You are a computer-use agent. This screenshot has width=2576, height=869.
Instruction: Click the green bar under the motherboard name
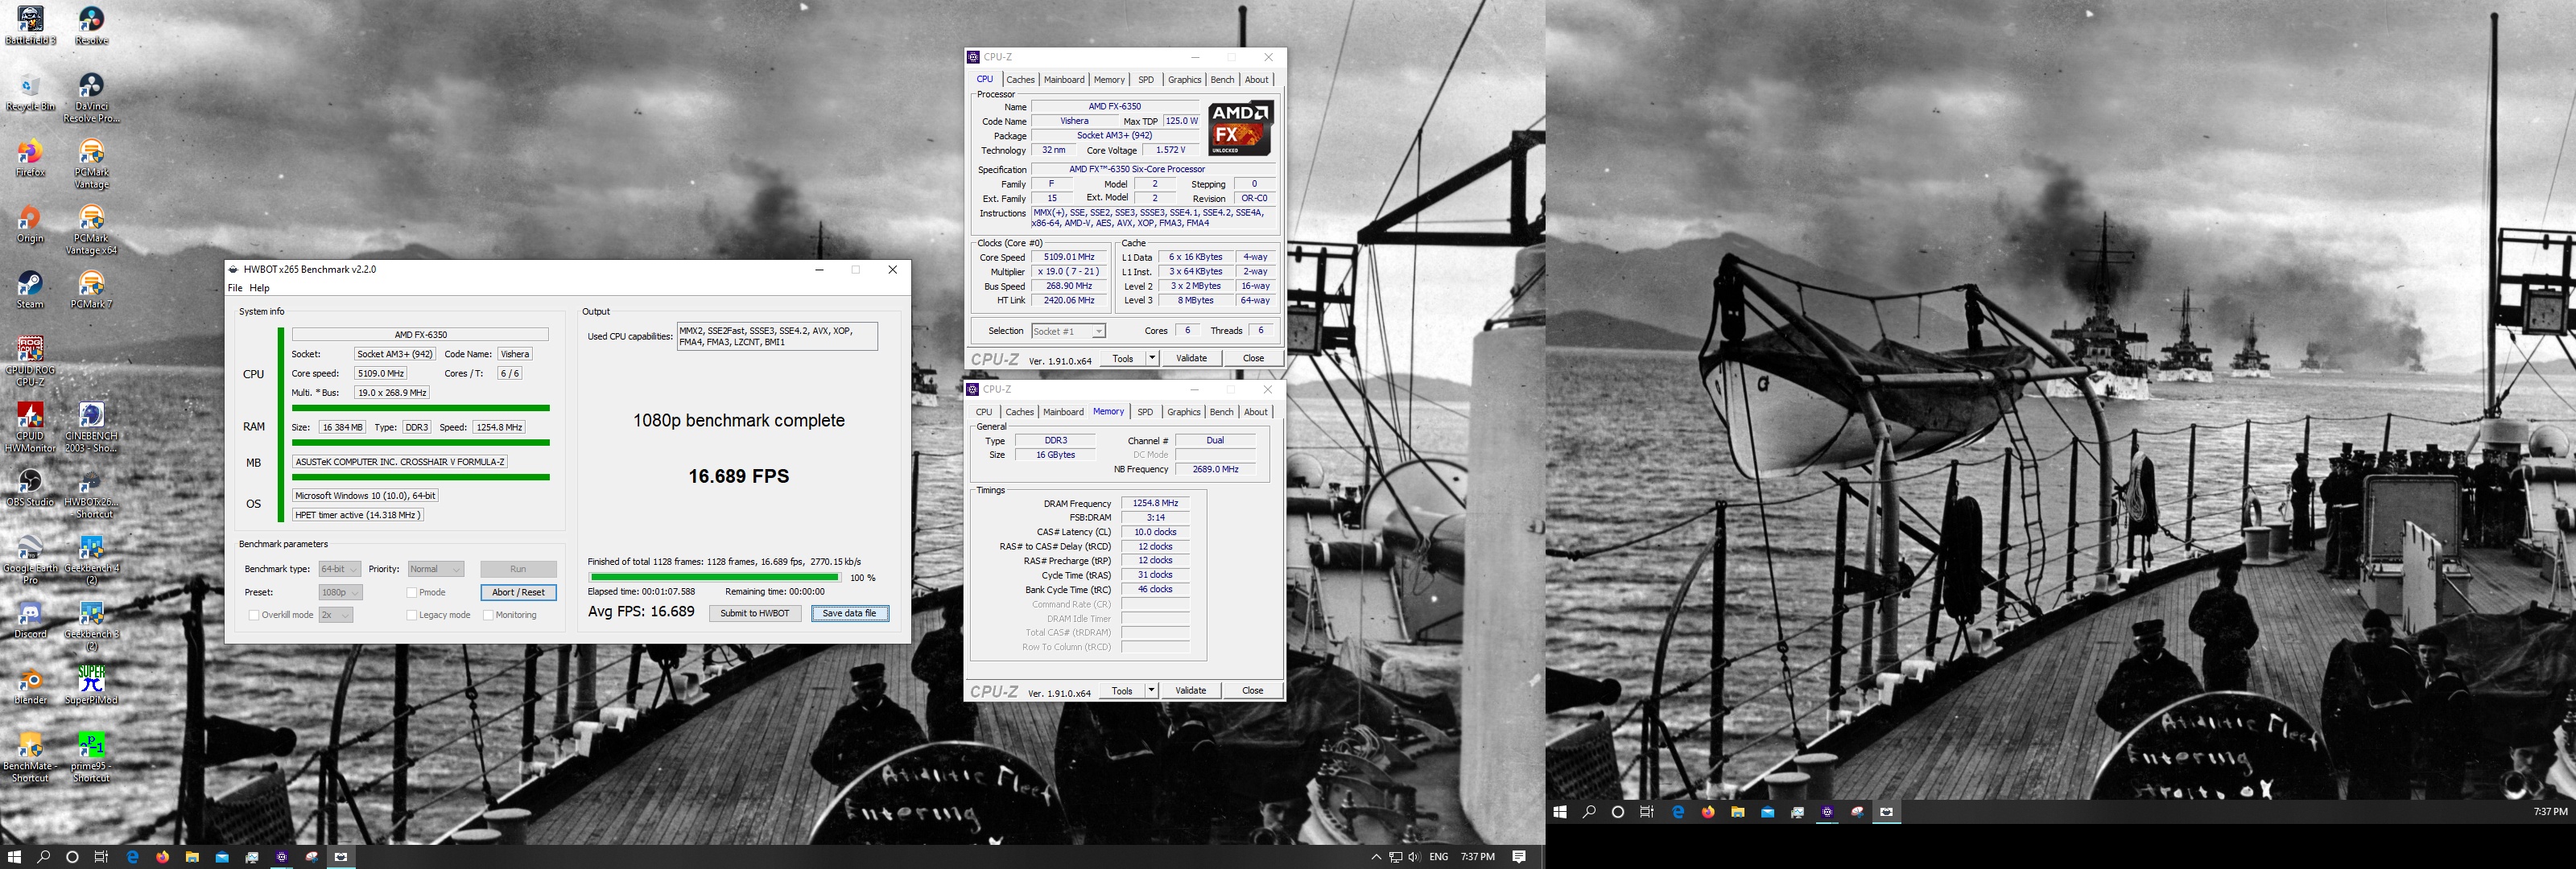[x=421, y=477]
